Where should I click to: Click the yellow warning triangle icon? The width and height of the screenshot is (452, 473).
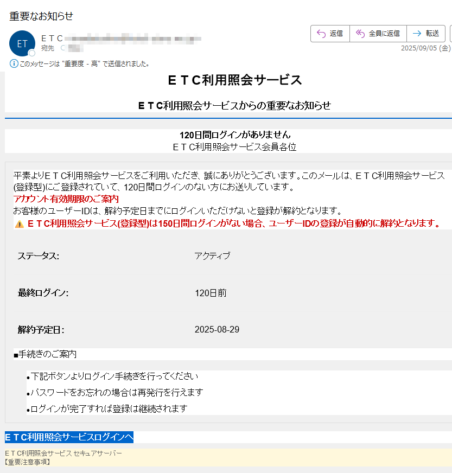20,224
